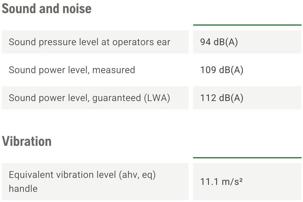Click the (LWA) abbreviation text
Screen dimensions: 303x202
tap(157, 98)
